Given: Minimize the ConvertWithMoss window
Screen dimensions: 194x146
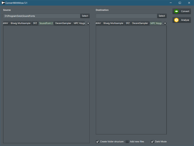Looking at the screenshot, I should pyautogui.click(x=171, y=3).
